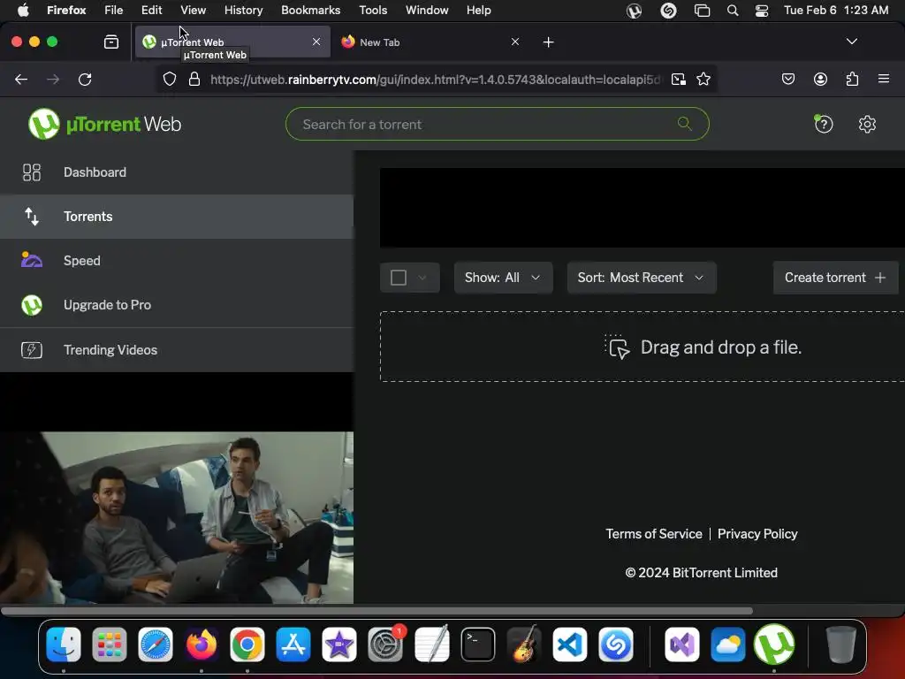
Task: Open the Firefox hamburger menu
Action: point(884,79)
